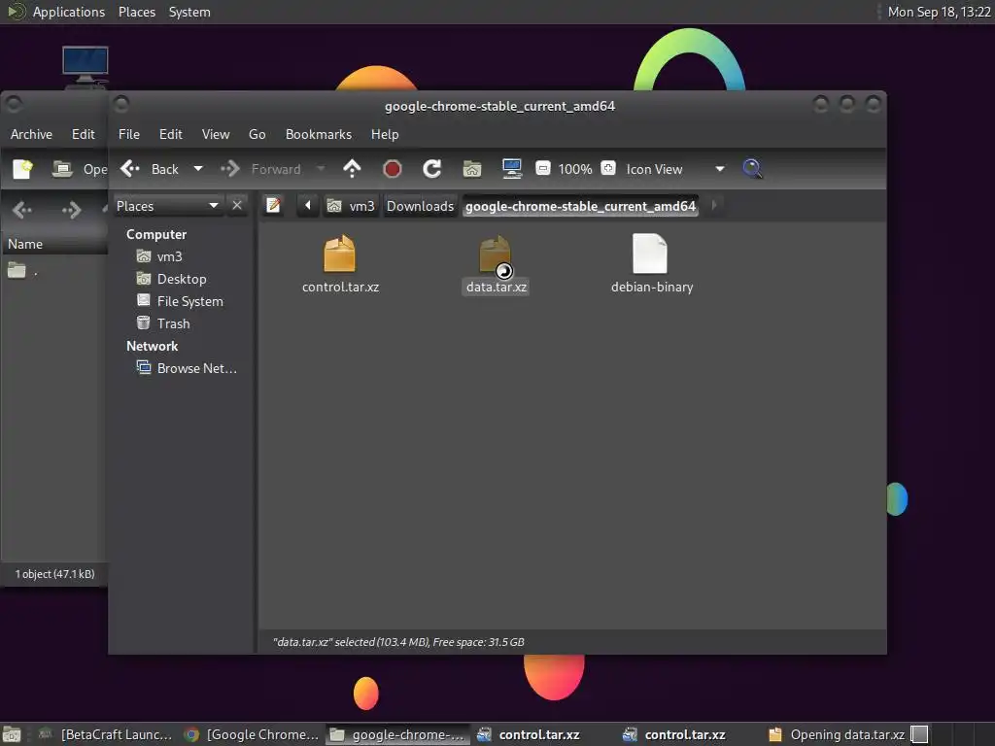Click the left path bar scroll arrow

click(x=308, y=206)
